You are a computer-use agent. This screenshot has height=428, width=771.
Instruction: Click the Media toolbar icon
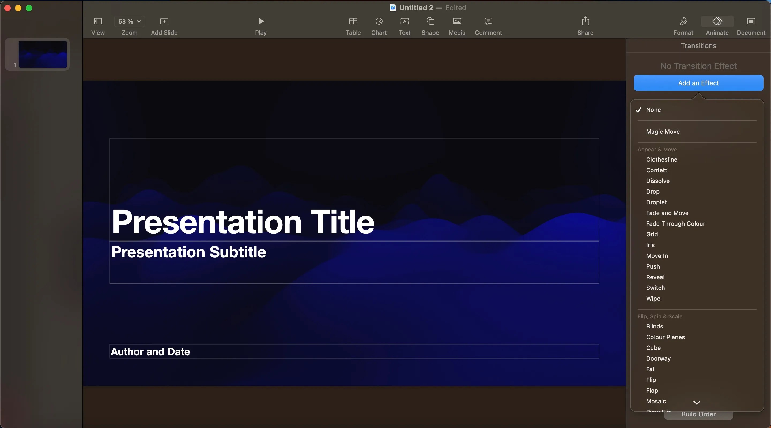[457, 22]
